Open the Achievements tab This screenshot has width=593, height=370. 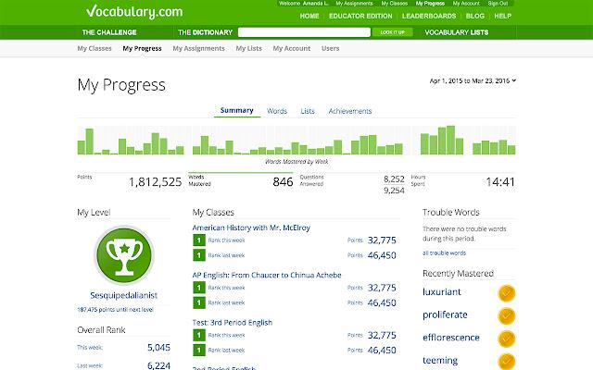[350, 111]
